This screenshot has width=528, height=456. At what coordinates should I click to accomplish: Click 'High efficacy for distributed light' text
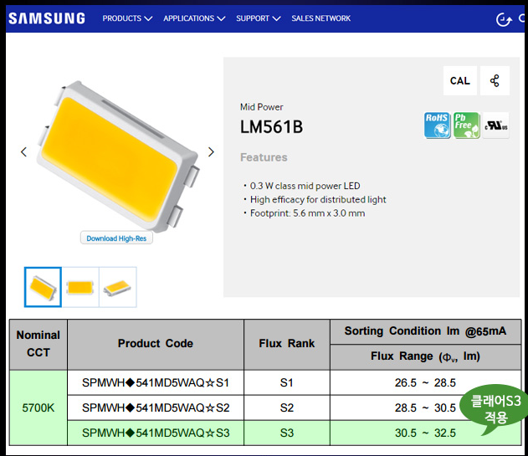coord(318,200)
